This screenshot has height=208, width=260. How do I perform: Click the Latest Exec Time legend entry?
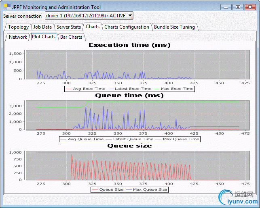tap(129, 89)
